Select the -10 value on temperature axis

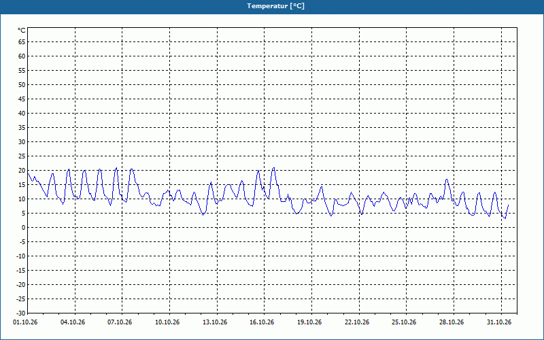(x=21, y=256)
